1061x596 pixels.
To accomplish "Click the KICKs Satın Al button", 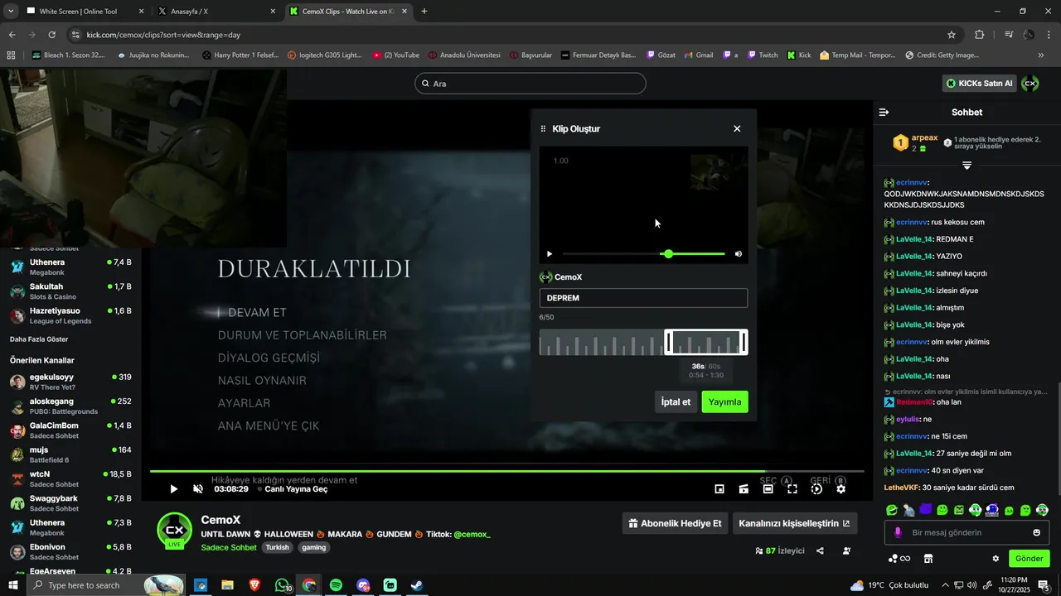I will (x=979, y=84).
